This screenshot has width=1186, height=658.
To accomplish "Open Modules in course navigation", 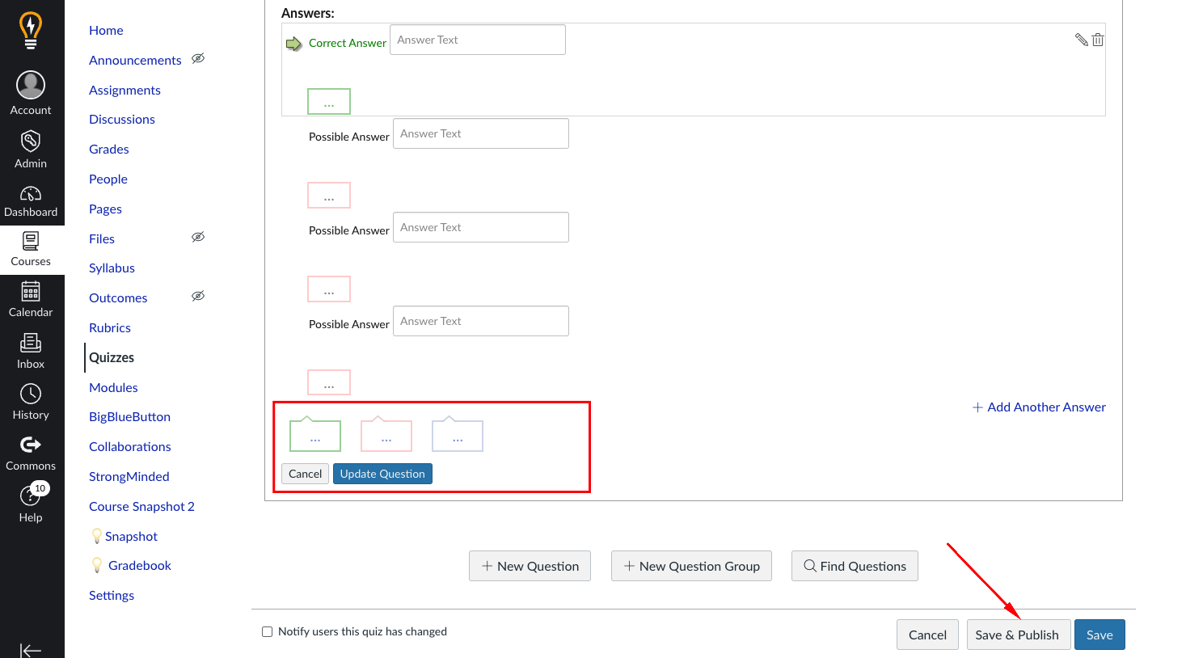I will 113,387.
